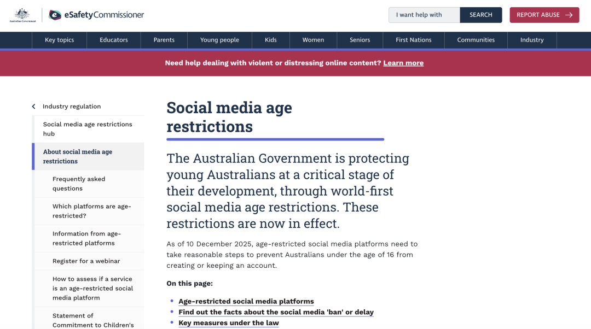Open the Seniors menu
Viewport: 591px width, 329px height.
360,40
